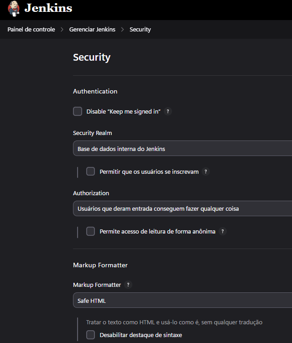Click the Jenkins butler logo icon

pos(14,9)
